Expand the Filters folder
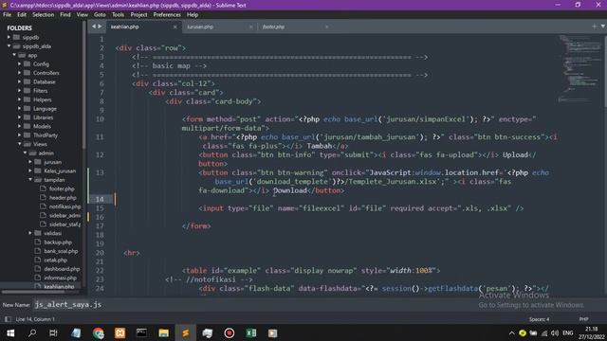The image size is (607, 341). click(20, 91)
